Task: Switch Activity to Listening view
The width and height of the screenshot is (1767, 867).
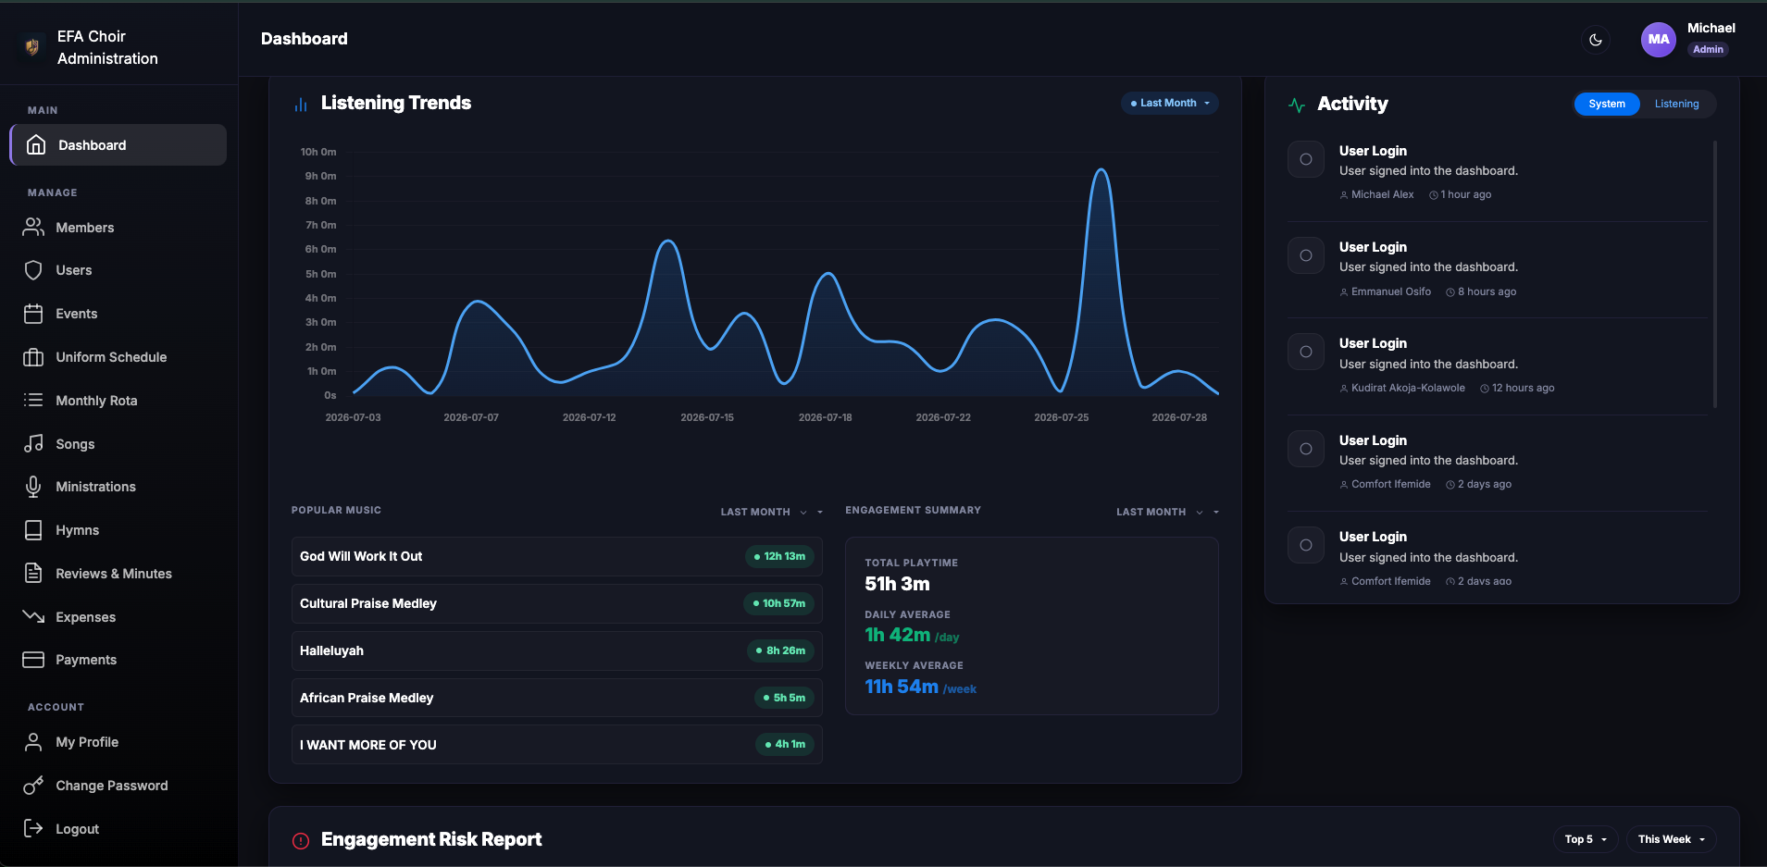Action: coord(1677,104)
